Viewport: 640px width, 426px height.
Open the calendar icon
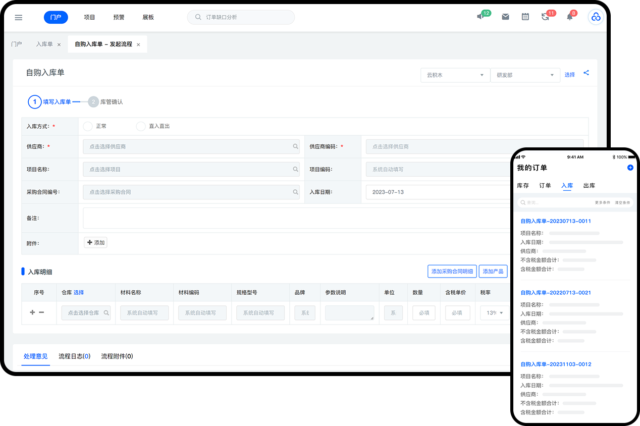(x=525, y=17)
